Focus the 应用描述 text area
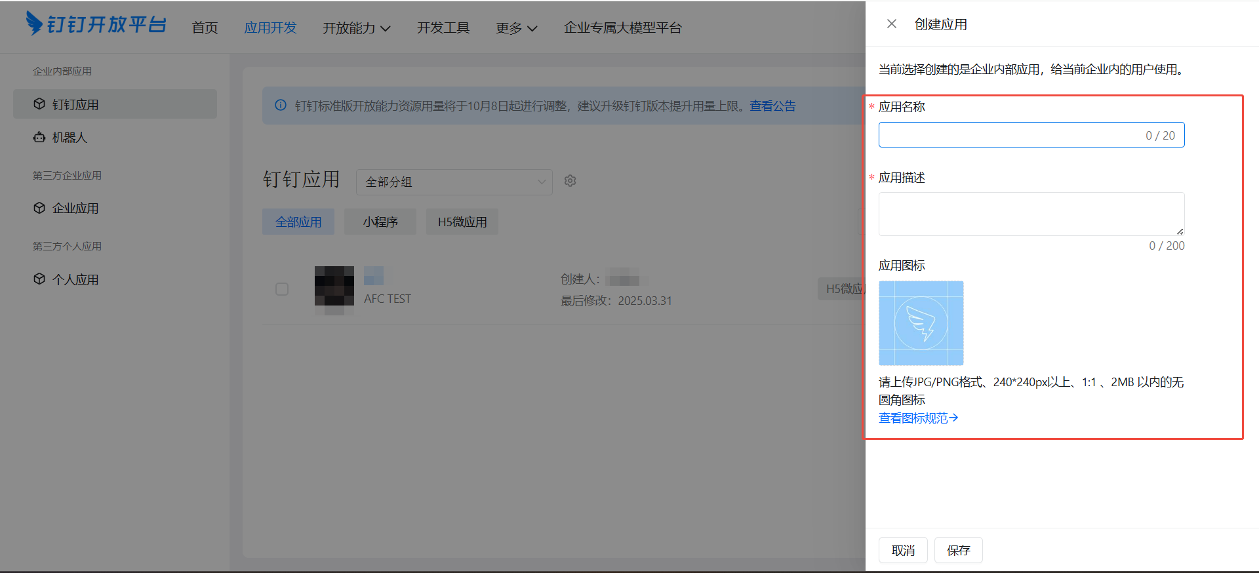The height and width of the screenshot is (573, 1259). pos(1031,214)
